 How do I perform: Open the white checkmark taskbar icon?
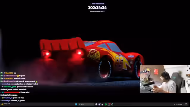click(102, 104)
